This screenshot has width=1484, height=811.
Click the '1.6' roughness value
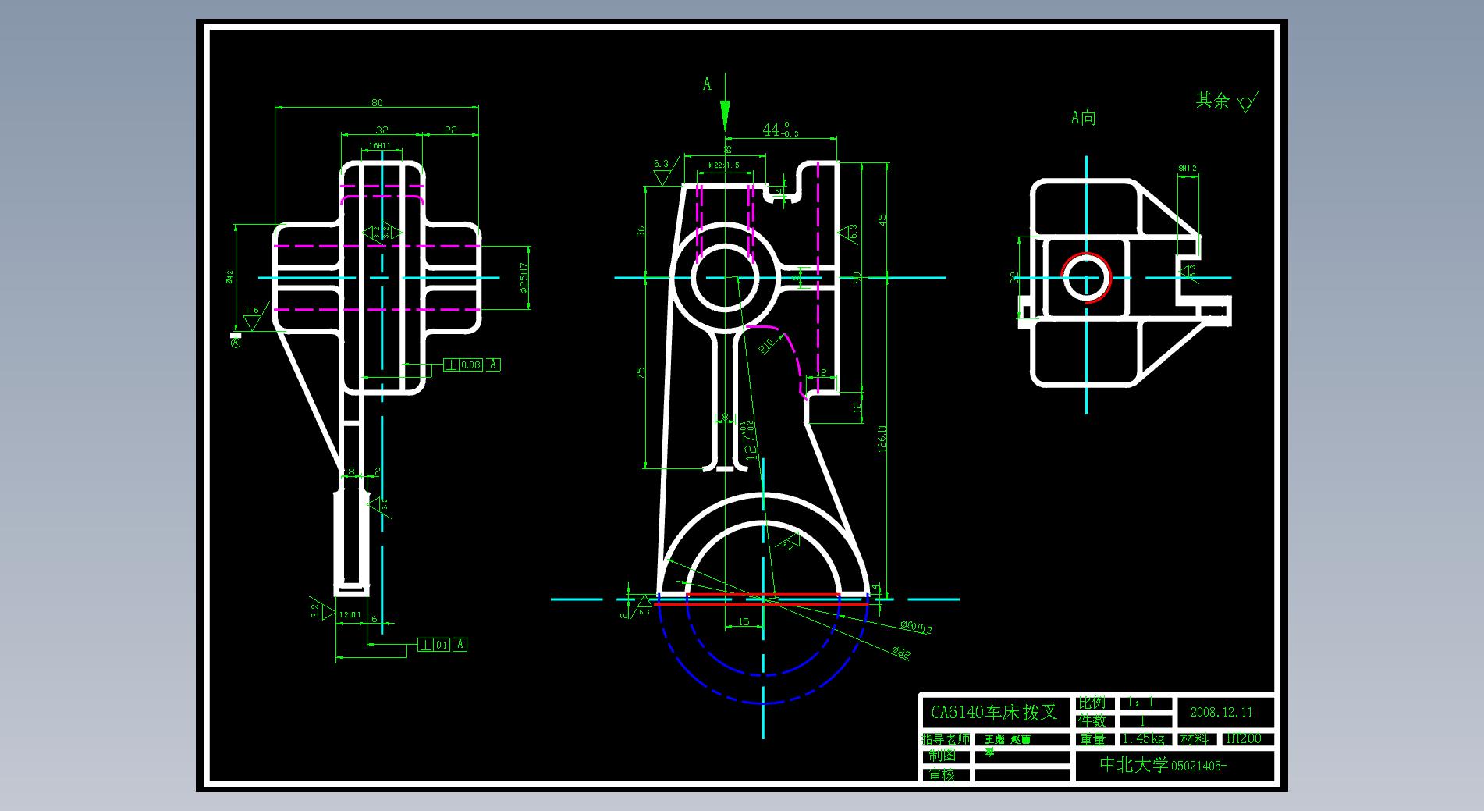251,311
